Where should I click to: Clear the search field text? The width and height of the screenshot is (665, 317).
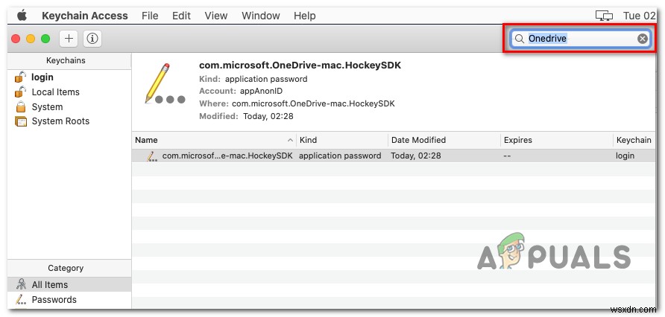point(643,39)
